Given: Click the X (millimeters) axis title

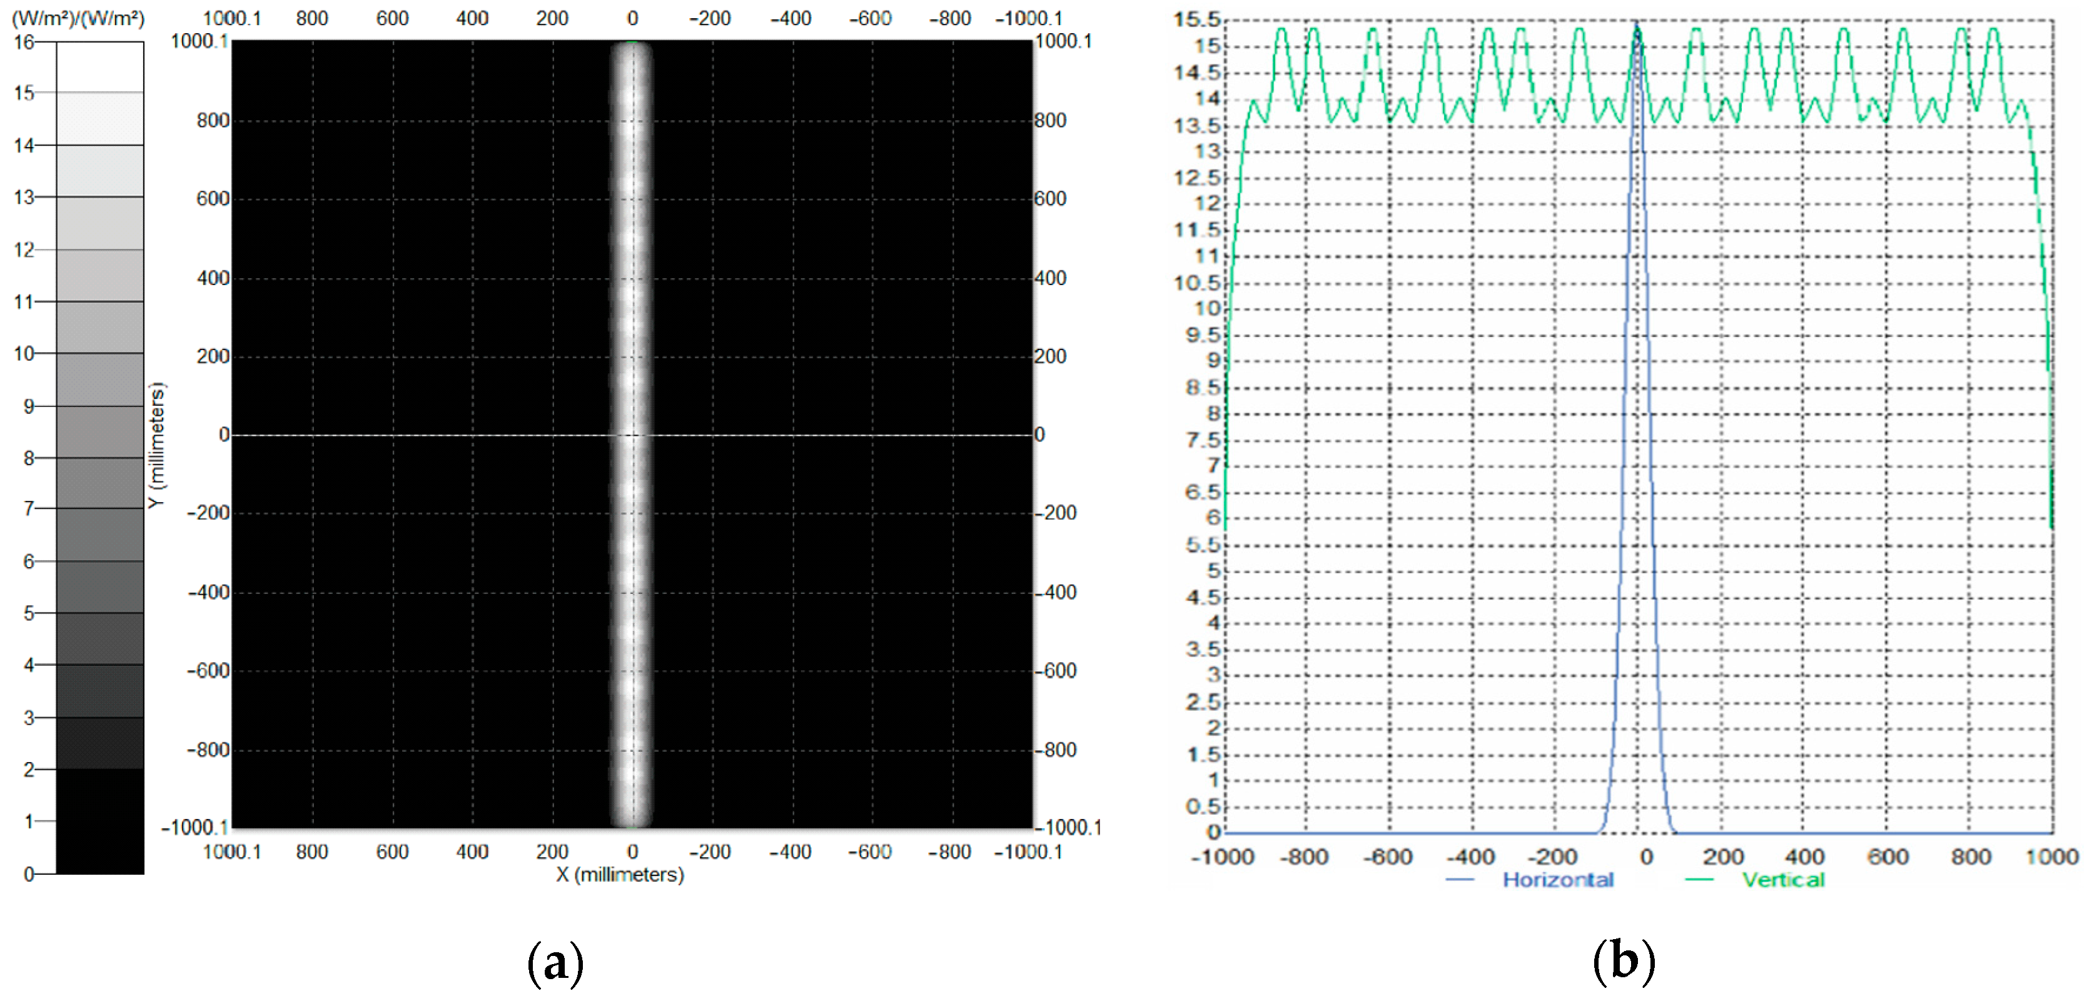Looking at the screenshot, I should pos(620,875).
